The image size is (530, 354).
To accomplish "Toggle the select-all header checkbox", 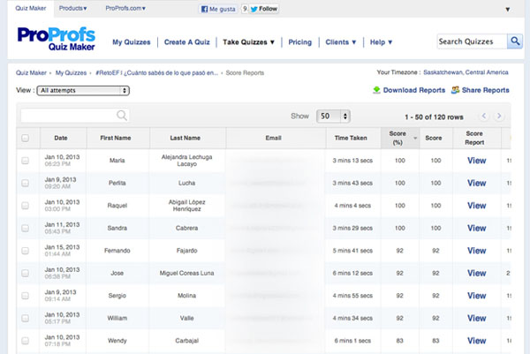I will (x=26, y=138).
